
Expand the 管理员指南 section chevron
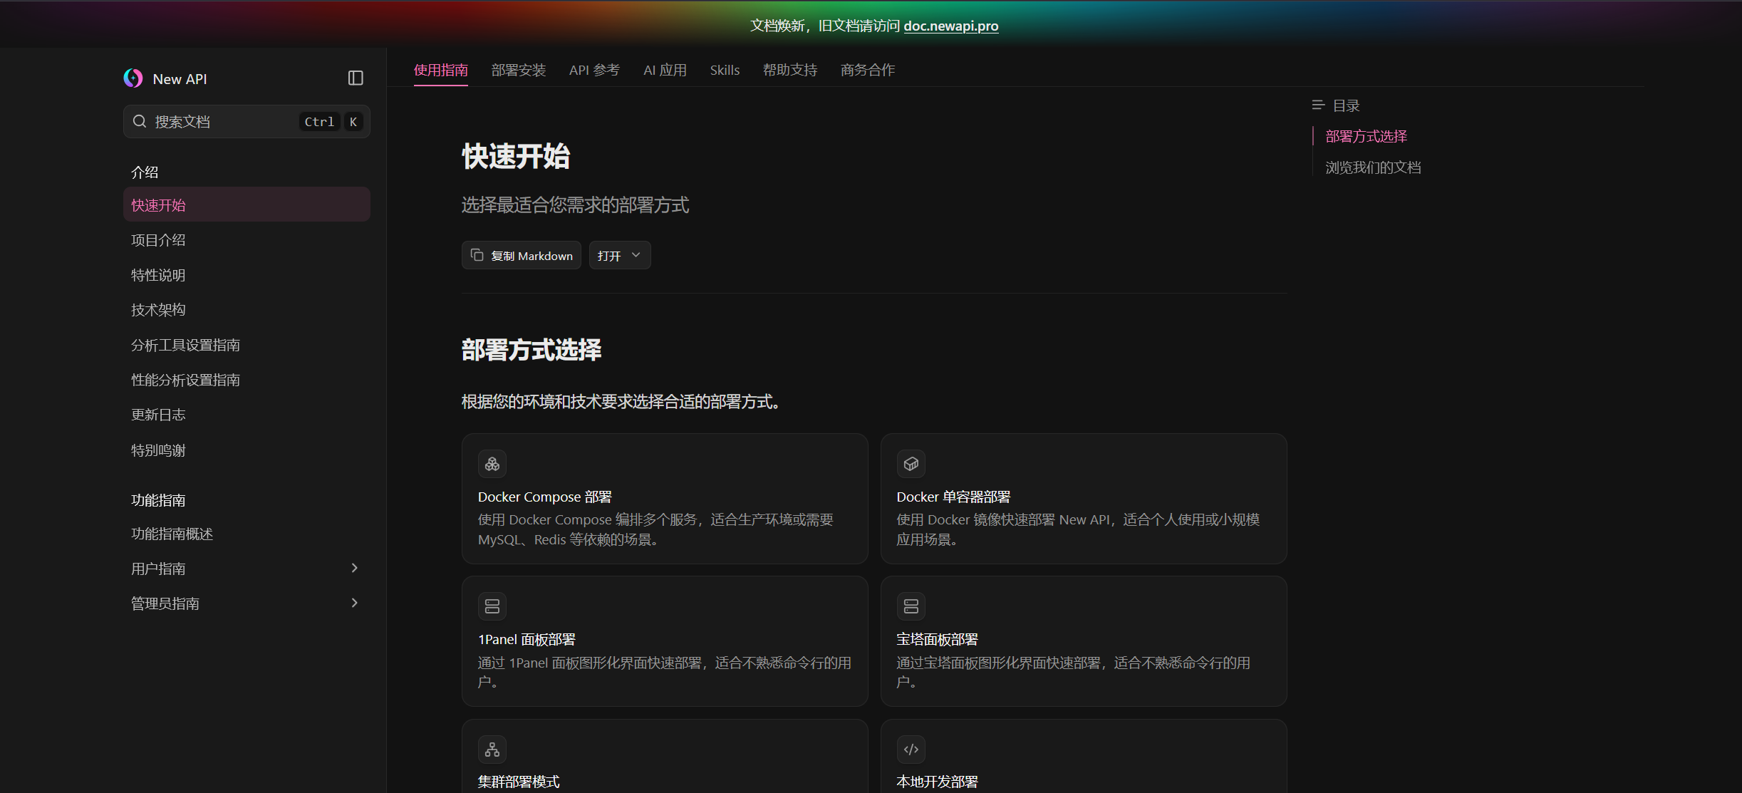tap(354, 603)
